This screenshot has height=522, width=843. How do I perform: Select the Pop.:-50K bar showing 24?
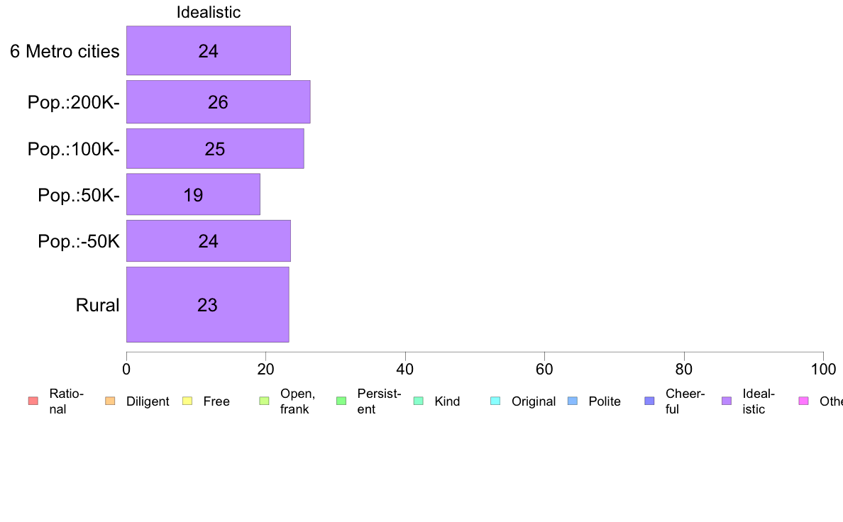[209, 241]
